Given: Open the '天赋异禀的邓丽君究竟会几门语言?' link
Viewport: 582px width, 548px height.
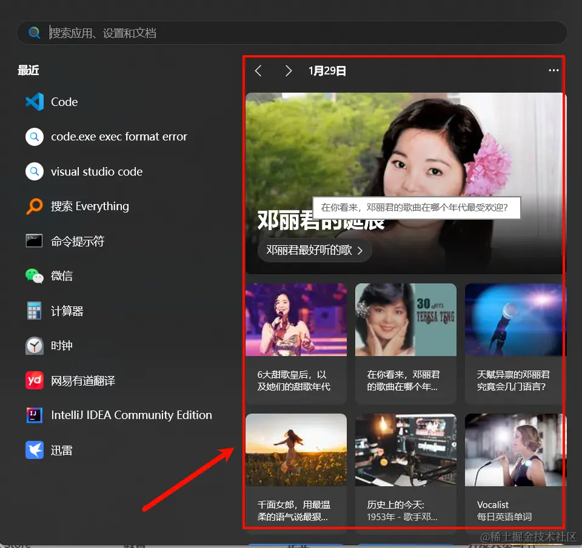Looking at the screenshot, I should tap(513, 380).
